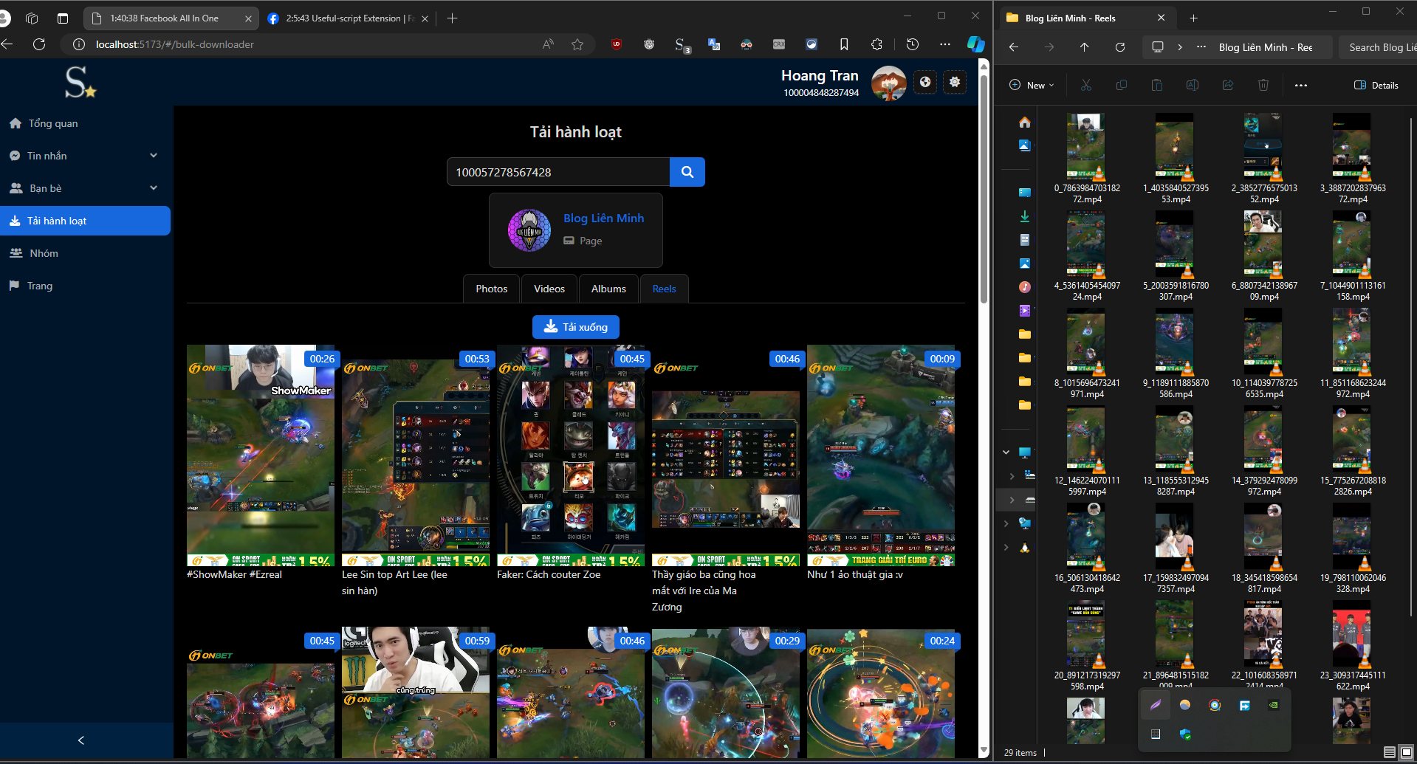1417x764 pixels.
Task: Click the rename icon in Explorer toolbar
Action: pos(1193,85)
